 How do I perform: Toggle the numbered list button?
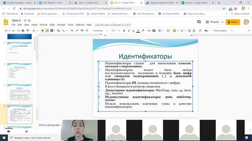174,31
